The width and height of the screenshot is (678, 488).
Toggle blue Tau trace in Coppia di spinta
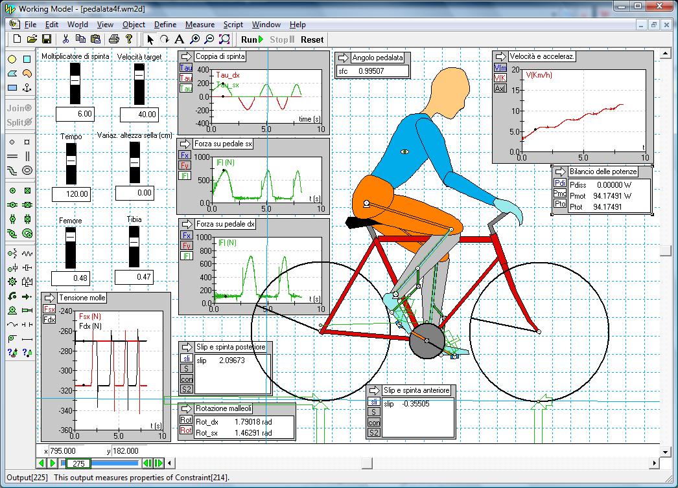[186, 68]
